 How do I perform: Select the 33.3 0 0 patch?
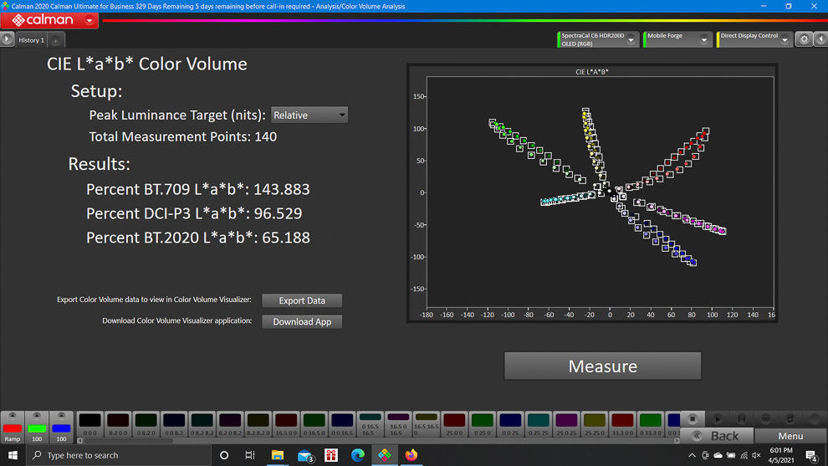[622, 423]
